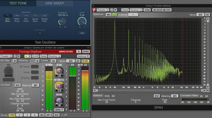Open the Routing dropdown in SPAN
This screenshot has height=118, width=212.
tap(136, 10)
